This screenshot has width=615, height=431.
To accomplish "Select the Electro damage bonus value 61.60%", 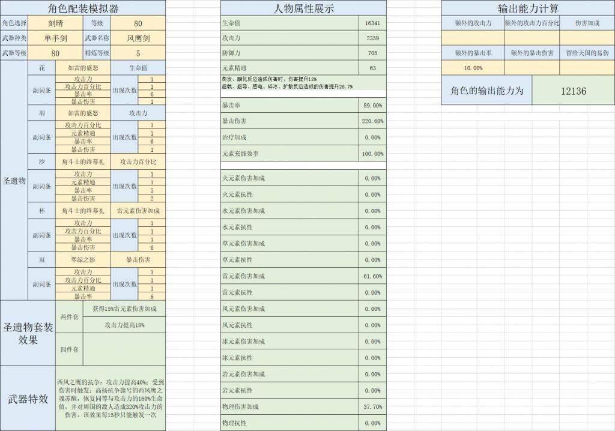I will click(372, 276).
